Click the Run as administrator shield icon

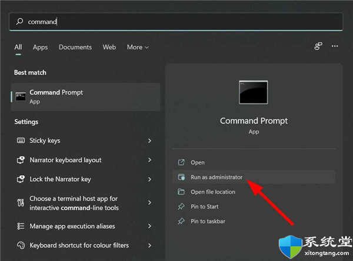(181, 177)
